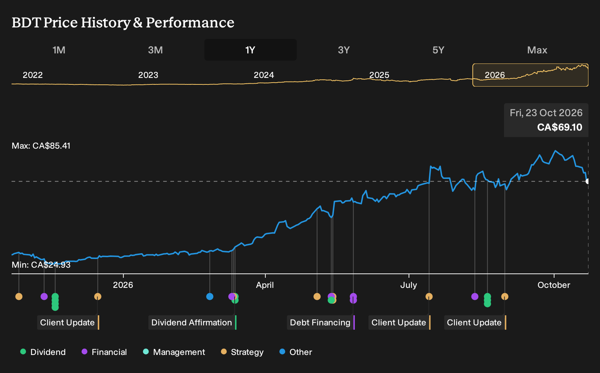Click the first orange strategy event marker

click(19, 297)
